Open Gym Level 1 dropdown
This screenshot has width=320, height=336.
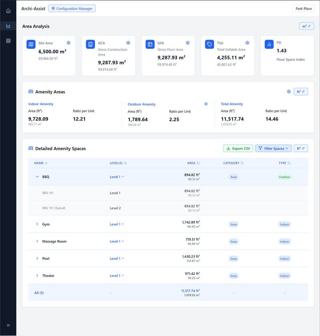[117, 224]
